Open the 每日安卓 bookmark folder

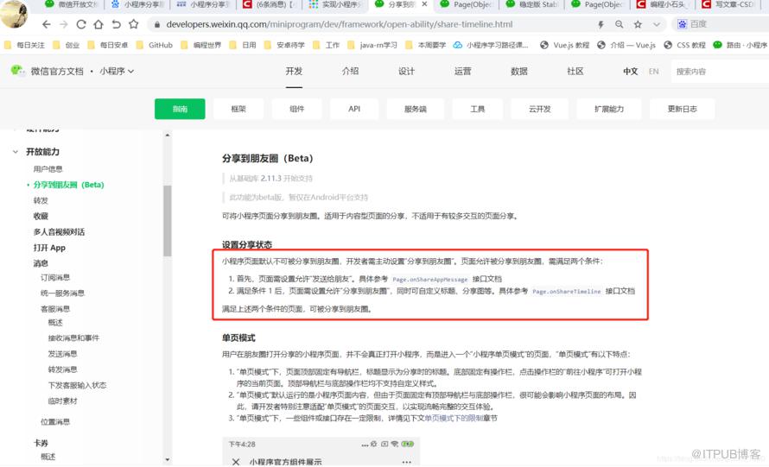pyautogui.click(x=108, y=45)
